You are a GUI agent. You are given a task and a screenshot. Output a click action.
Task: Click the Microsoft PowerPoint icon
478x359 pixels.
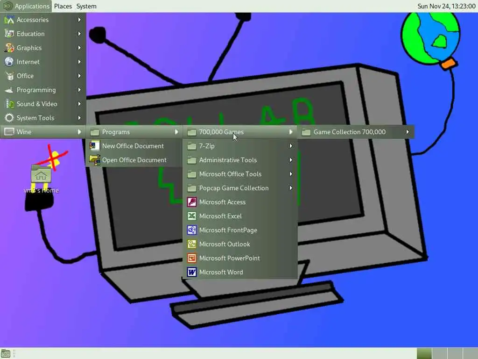pyautogui.click(x=192, y=258)
